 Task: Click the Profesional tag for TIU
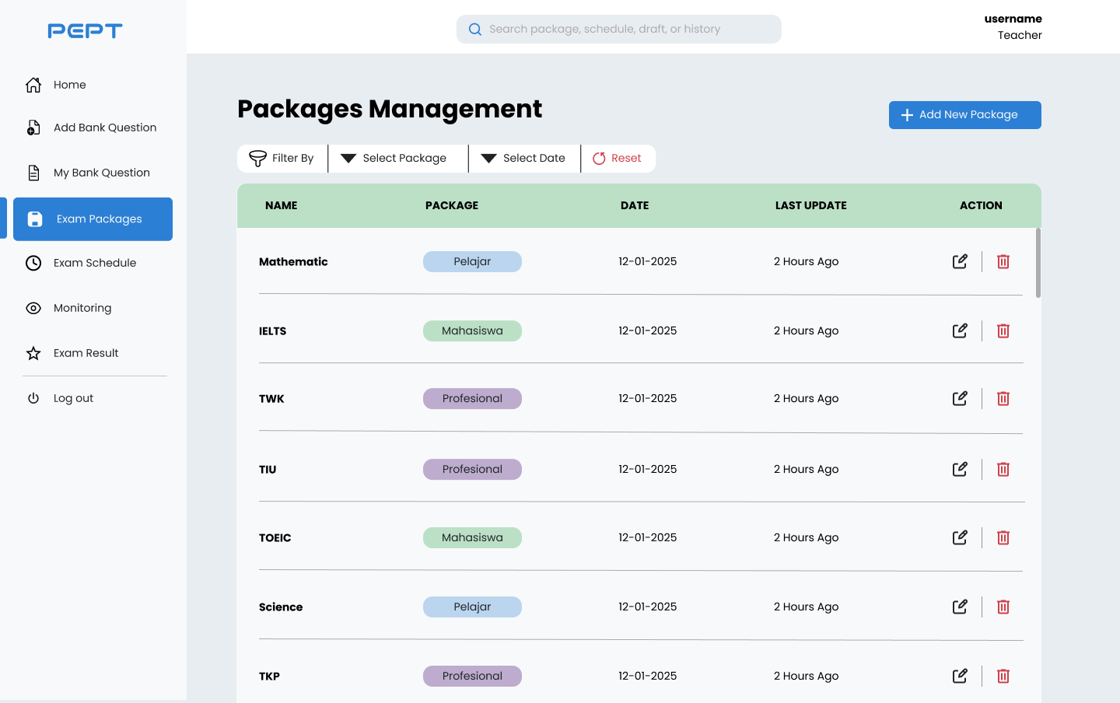point(472,469)
